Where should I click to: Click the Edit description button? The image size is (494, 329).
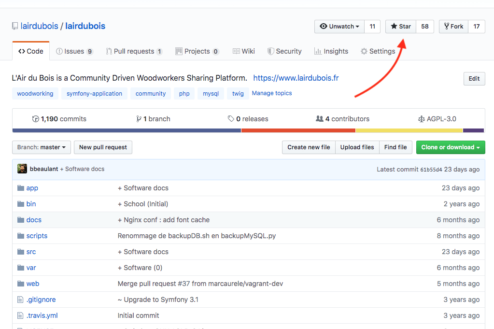[474, 79]
